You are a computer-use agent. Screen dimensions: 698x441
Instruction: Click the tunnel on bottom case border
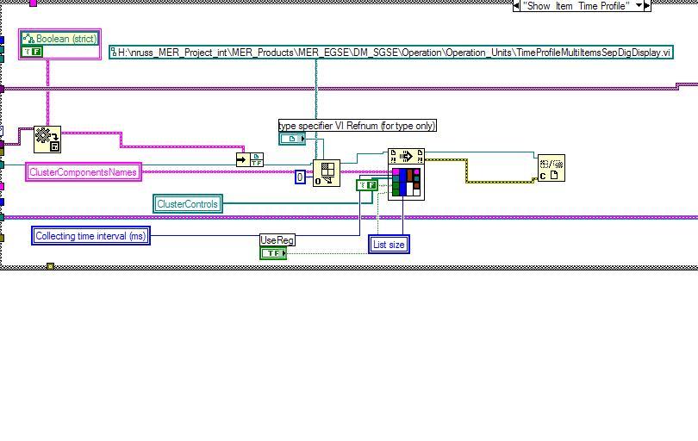click(50, 266)
